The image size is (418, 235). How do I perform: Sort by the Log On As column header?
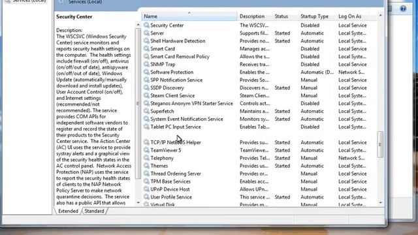point(357,16)
